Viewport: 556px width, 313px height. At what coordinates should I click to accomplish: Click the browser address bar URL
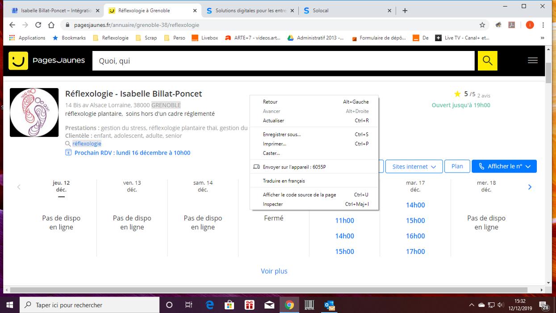(x=136, y=25)
